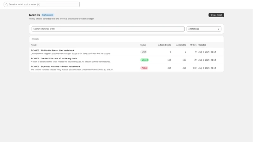Image resolution: width=253 pixels, height=142 pixels.
Task: Click the battery latches description text
Action: [71, 62]
